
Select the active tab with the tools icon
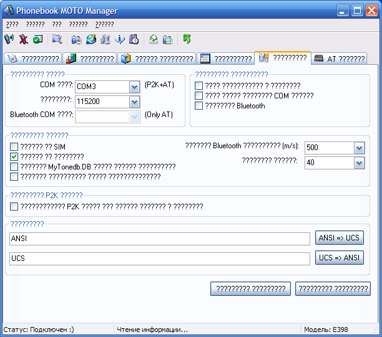[x=283, y=58]
